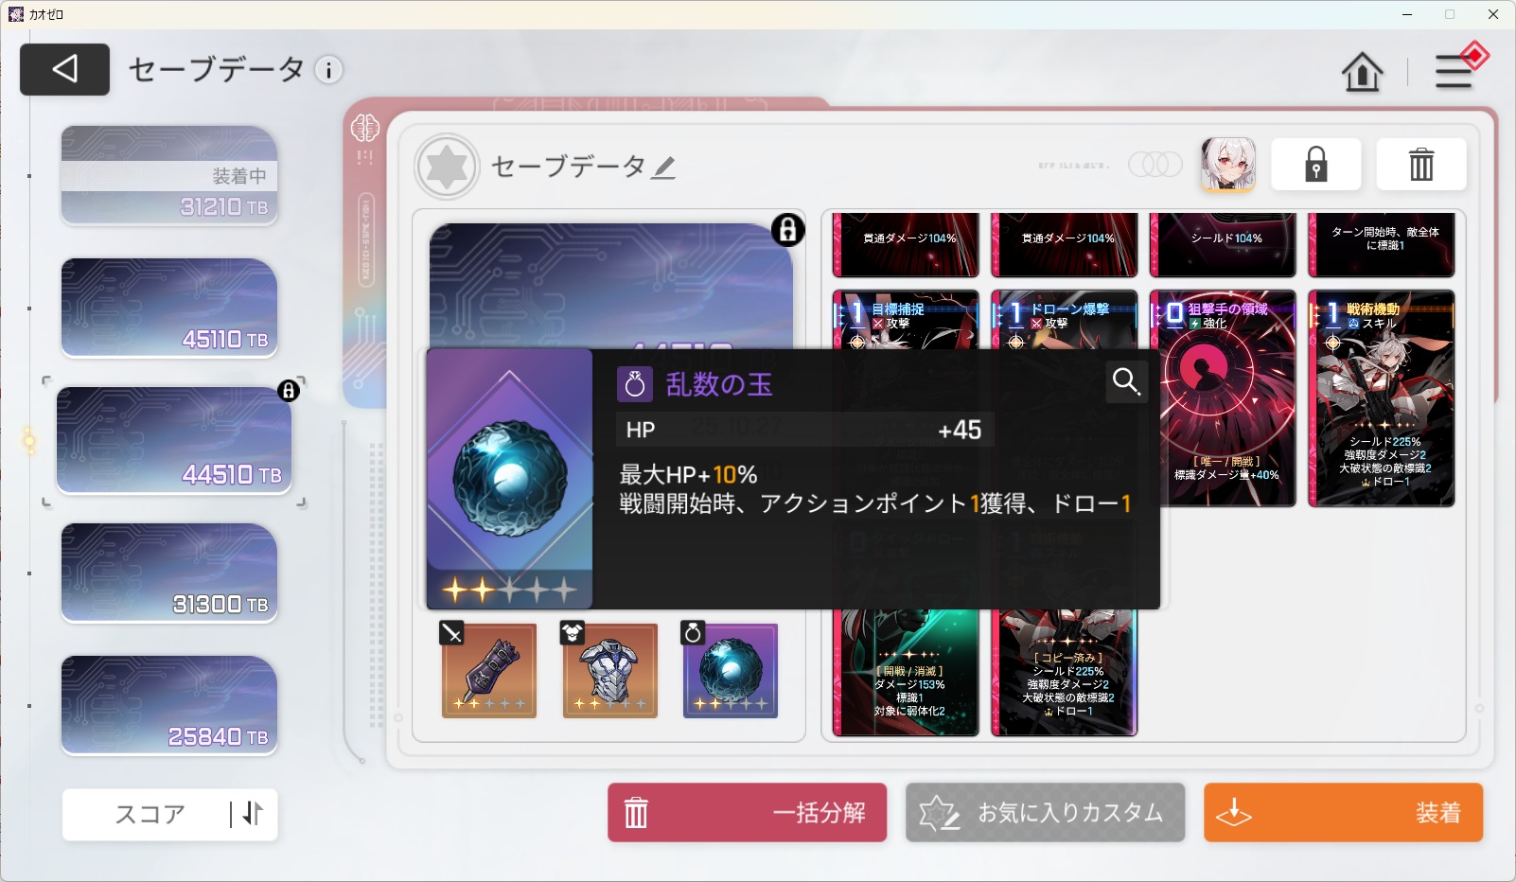This screenshot has height=882, width=1516.
Task: Change sorting with the スコア dropdown
Action: point(170,814)
